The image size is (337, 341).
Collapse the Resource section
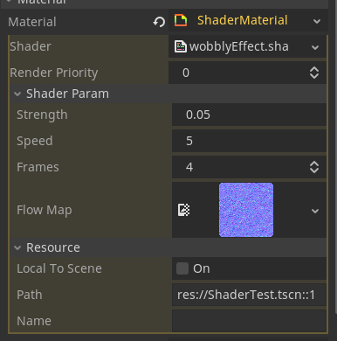pyautogui.click(x=17, y=247)
